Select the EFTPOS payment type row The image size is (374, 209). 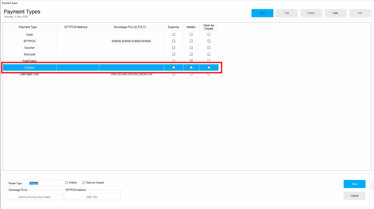[111, 41]
